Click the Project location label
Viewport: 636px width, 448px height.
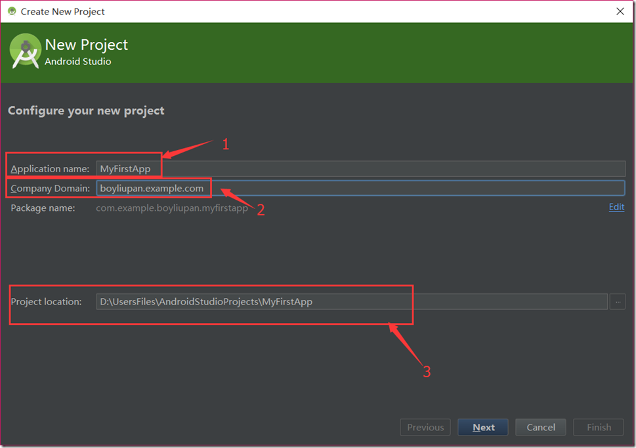[x=46, y=301]
